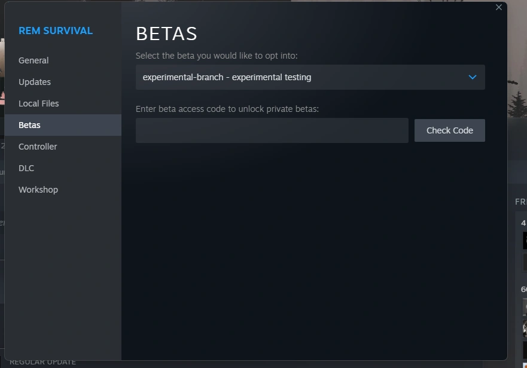Click the highlighted Betas sidebar entry
Screen dimensions: 527x368
29,124
